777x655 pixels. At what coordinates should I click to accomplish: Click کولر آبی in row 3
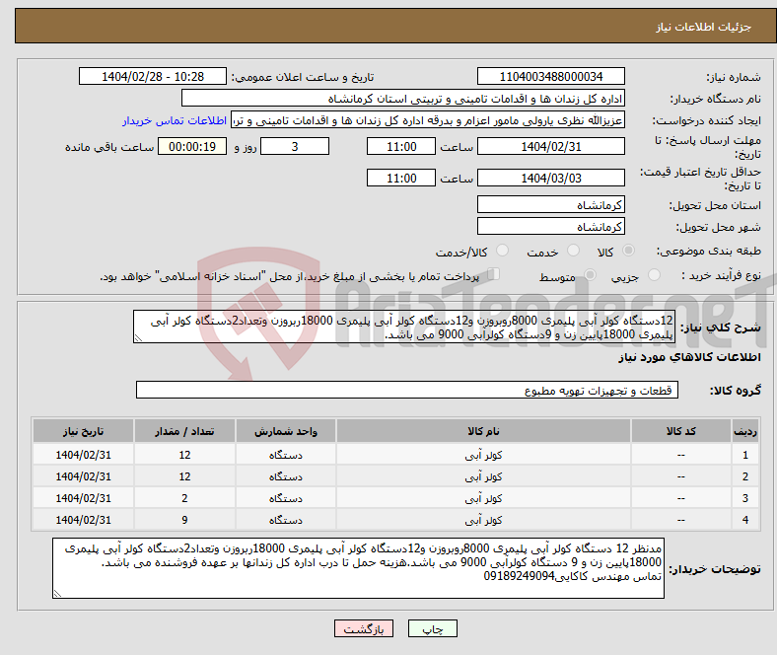tap(483, 498)
